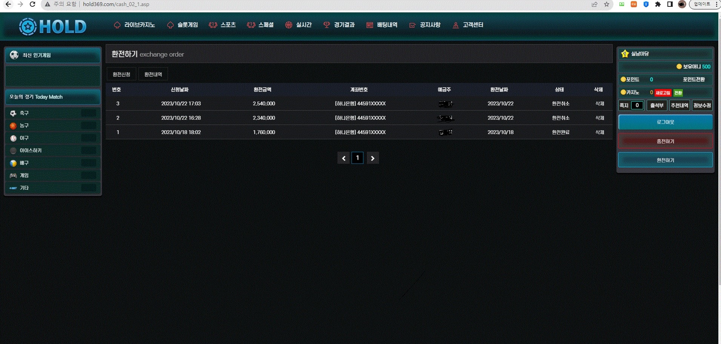Click the 로그아웃 button

pos(665,122)
